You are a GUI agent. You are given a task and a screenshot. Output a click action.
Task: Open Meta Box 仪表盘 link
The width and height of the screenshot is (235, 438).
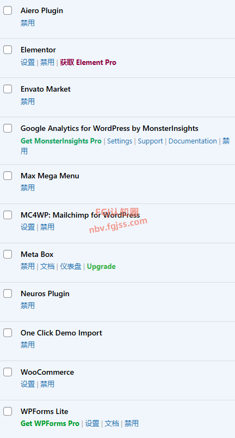pyautogui.click(x=71, y=267)
